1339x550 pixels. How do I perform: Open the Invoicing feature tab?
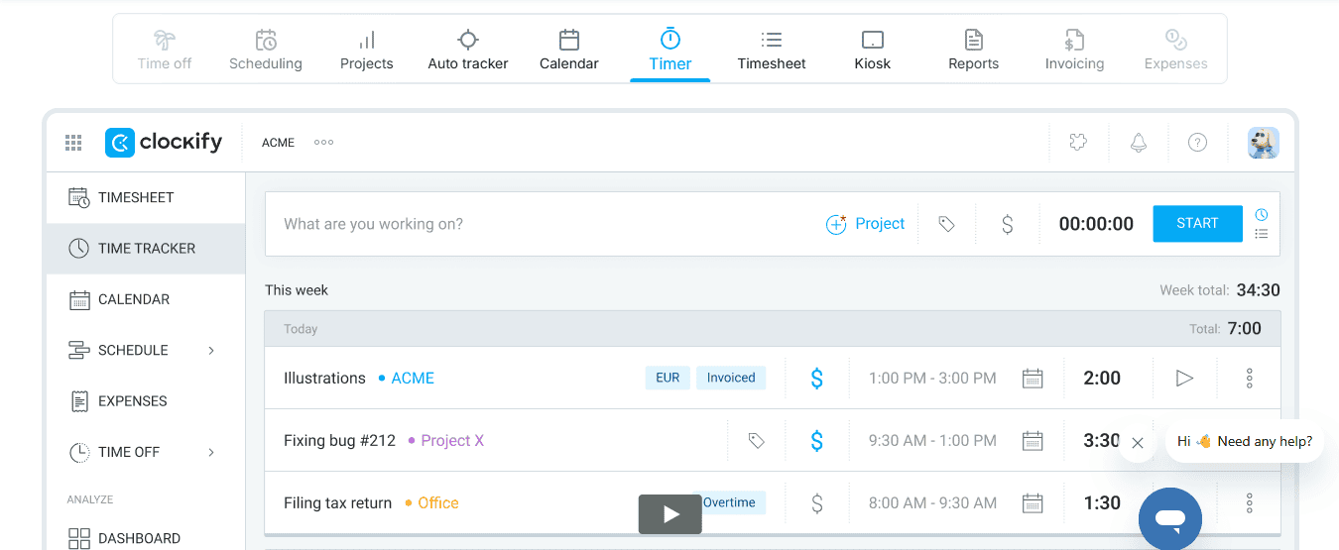click(1074, 50)
